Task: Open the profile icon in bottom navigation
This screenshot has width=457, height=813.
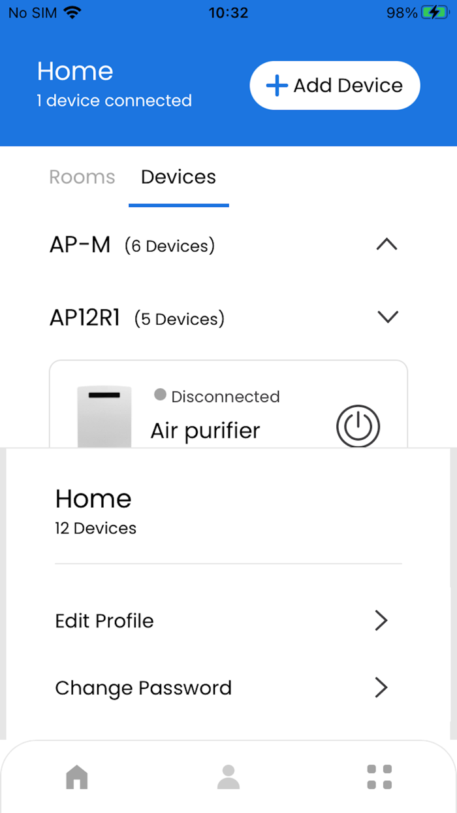Action: (x=228, y=777)
